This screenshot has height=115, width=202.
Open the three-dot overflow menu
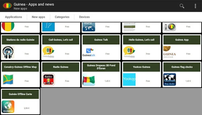pos(195,6)
